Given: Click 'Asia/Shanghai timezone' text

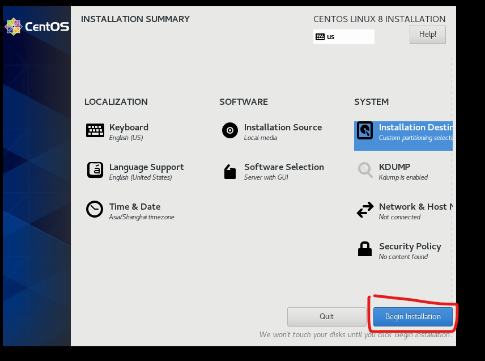Looking at the screenshot, I should (142, 217).
